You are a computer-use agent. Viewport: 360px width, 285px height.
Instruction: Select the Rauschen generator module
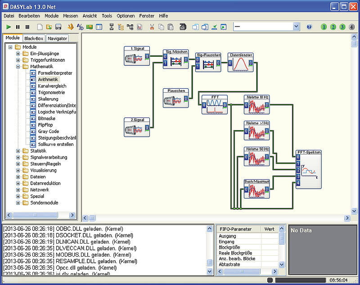176,98
